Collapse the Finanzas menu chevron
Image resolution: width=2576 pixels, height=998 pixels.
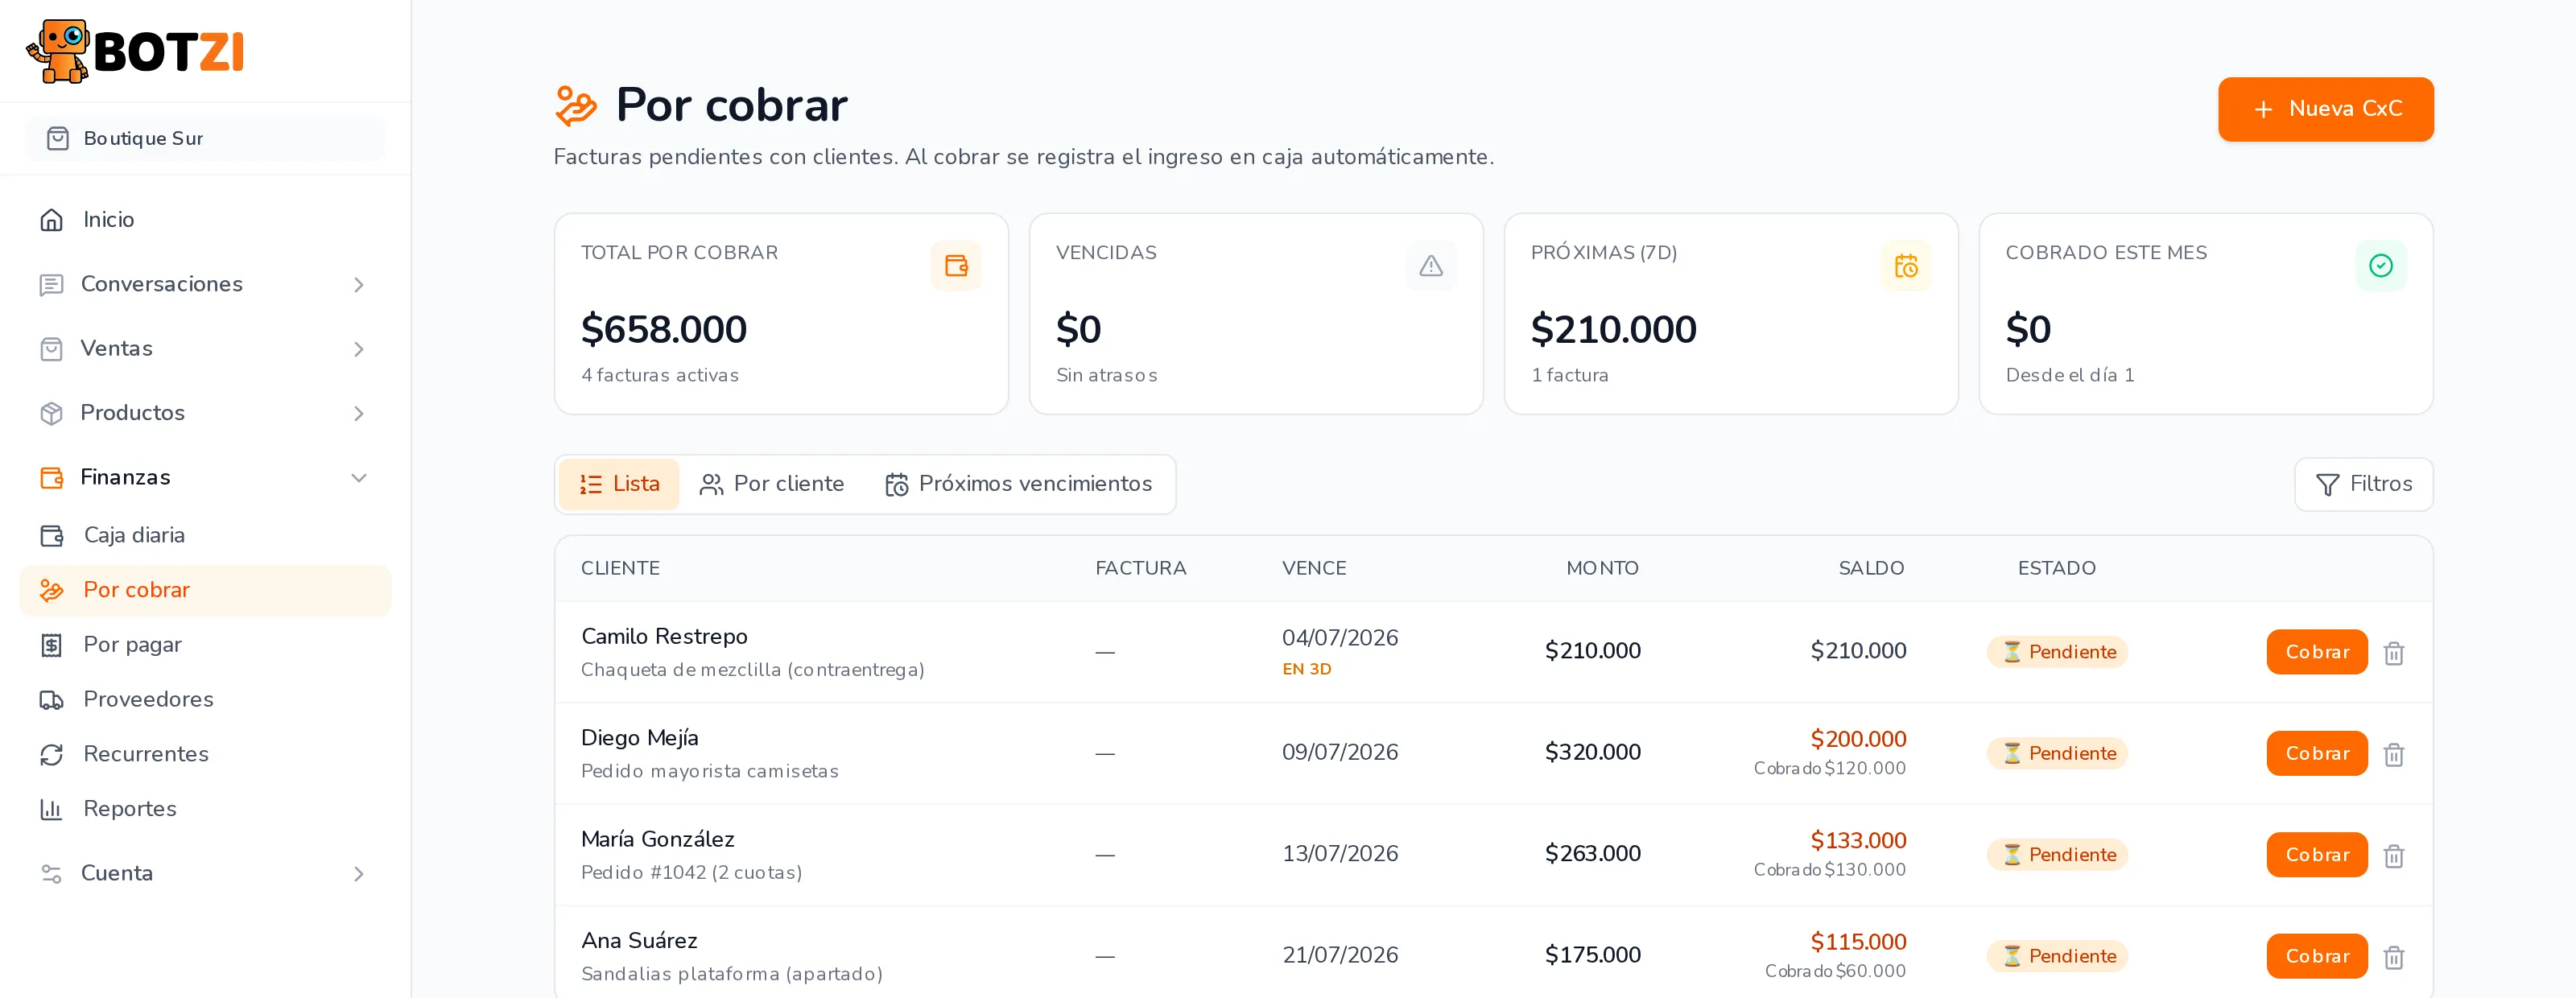[x=359, y=478]
